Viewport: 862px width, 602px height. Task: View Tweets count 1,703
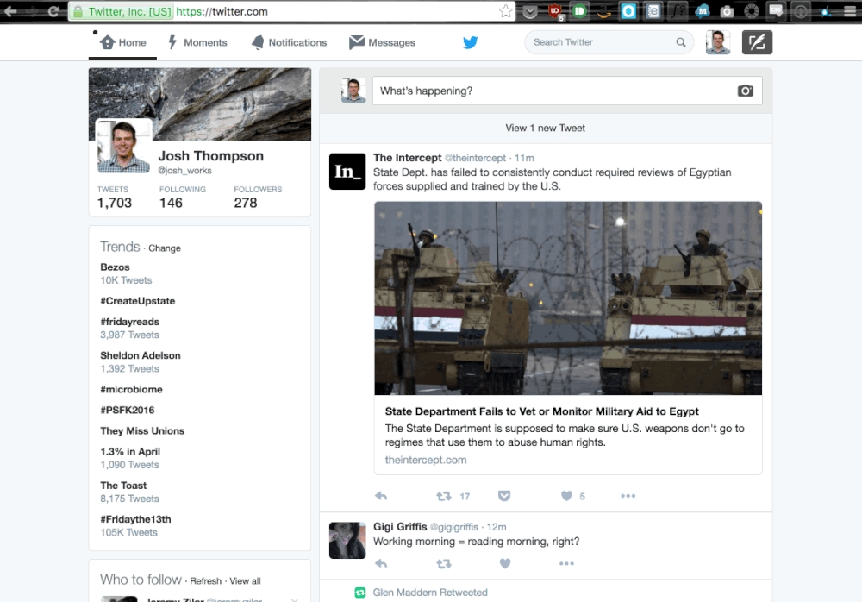[x=115, y=197]
